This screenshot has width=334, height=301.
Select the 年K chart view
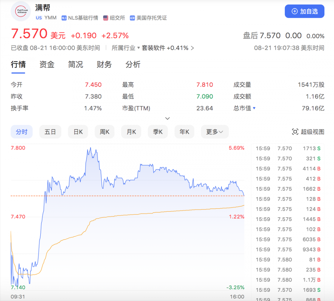click(x=184, y=132)
